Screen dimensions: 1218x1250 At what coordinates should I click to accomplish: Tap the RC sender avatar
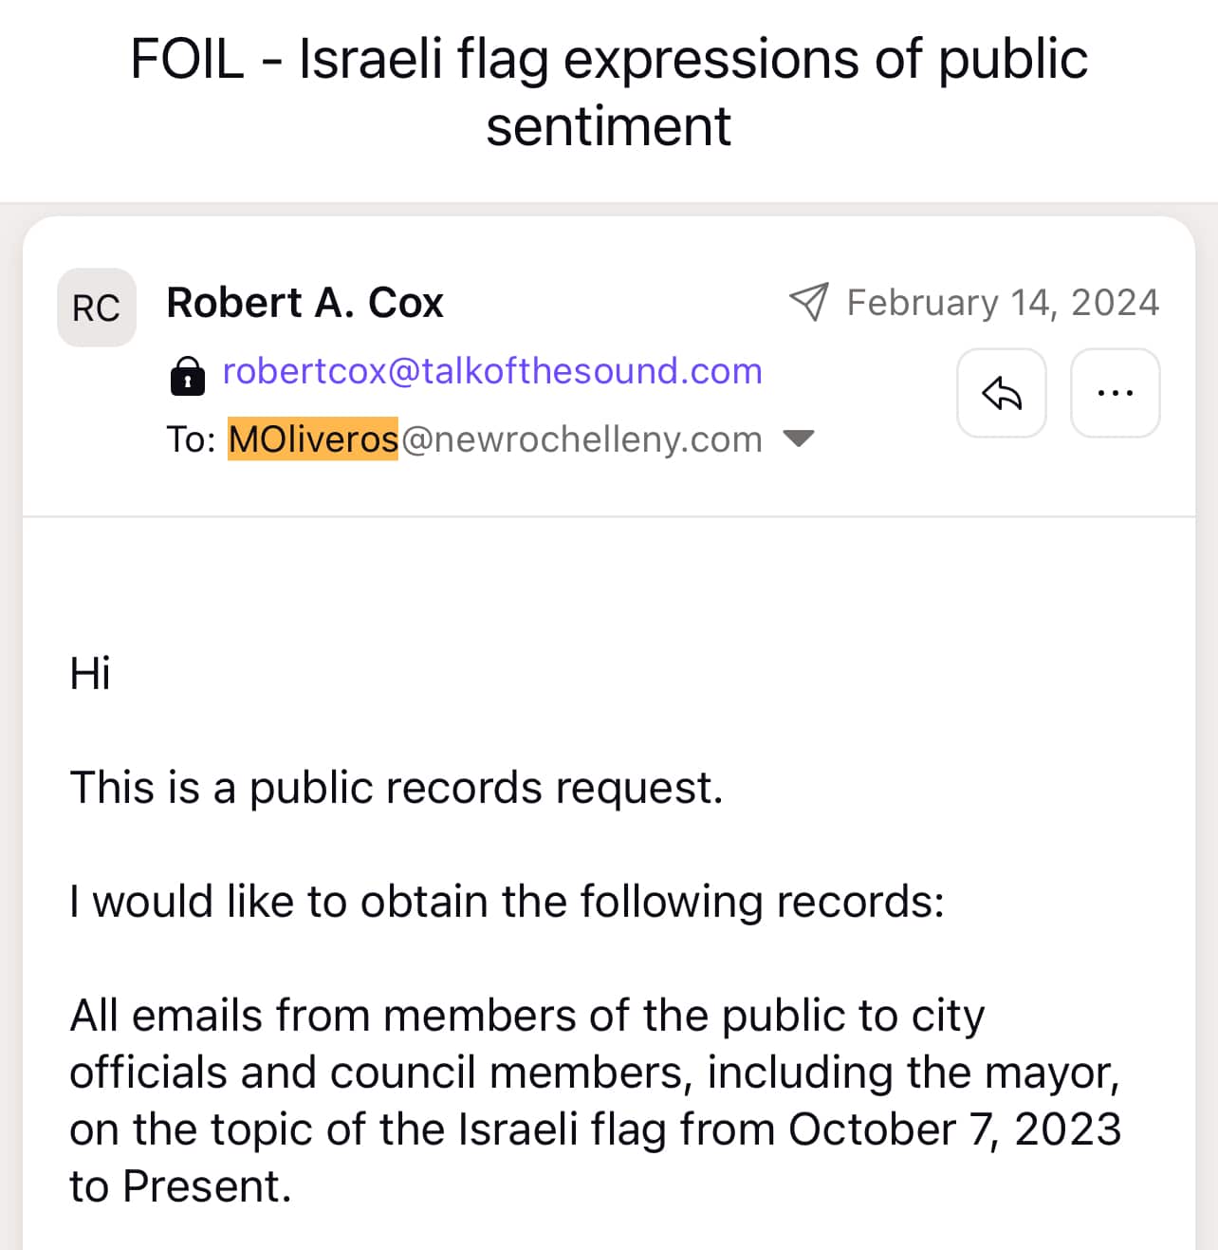click(97, 308)
